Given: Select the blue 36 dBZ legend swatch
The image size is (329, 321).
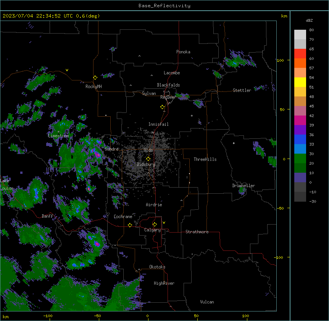Looking at the screenshot, I should point(300,139).
